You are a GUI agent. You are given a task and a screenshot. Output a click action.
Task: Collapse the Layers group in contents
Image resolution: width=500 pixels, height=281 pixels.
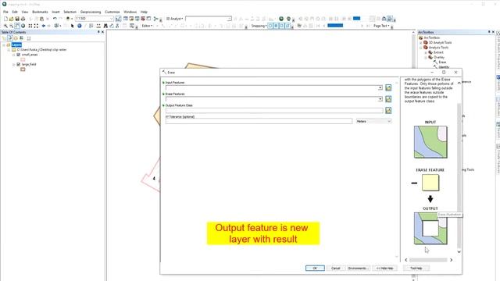click(4, 45)
